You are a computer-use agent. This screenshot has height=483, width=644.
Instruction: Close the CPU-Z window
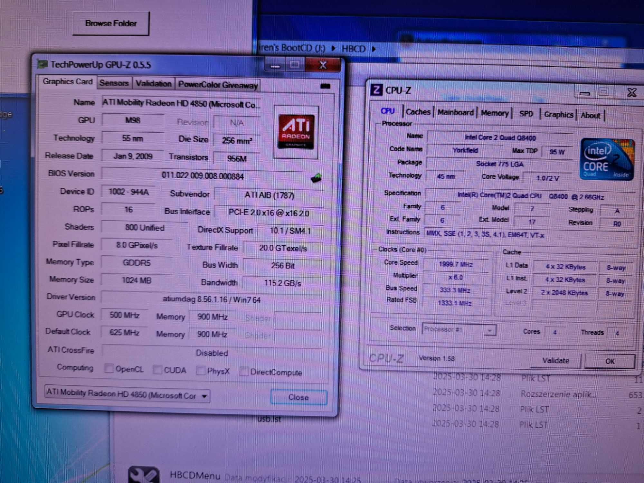(632, 92)
